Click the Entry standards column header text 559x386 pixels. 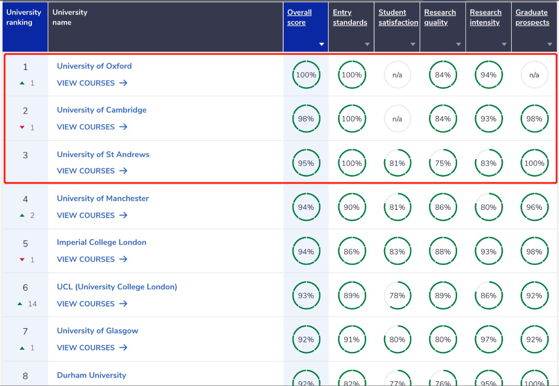tap(350, 17)
